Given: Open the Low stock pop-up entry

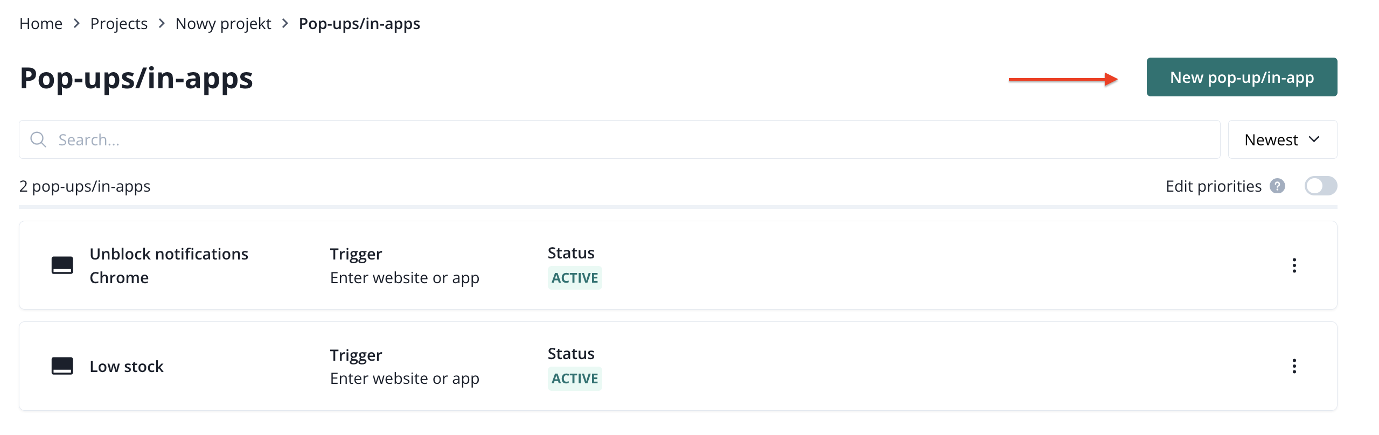Looking at the screenshot, I should click(127, 367).
